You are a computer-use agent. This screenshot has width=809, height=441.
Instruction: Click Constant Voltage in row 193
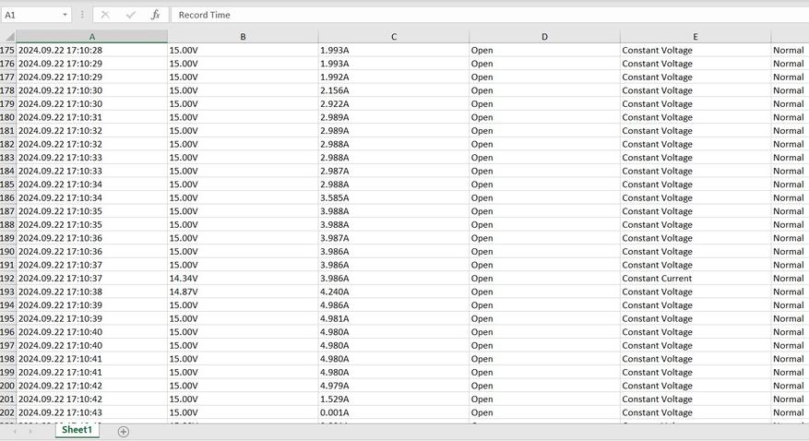pos(696,292)
